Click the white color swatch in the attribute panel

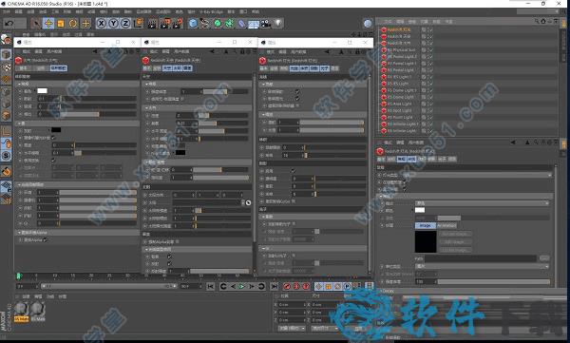(x=420, y=210)
